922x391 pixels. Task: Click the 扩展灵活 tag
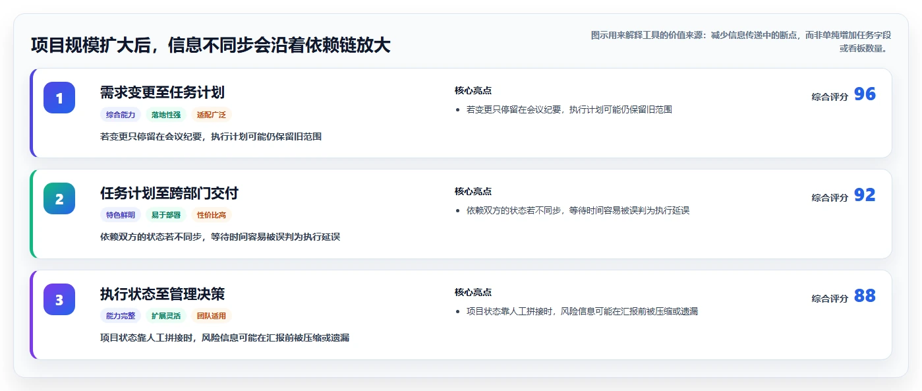tap(166, 316)
